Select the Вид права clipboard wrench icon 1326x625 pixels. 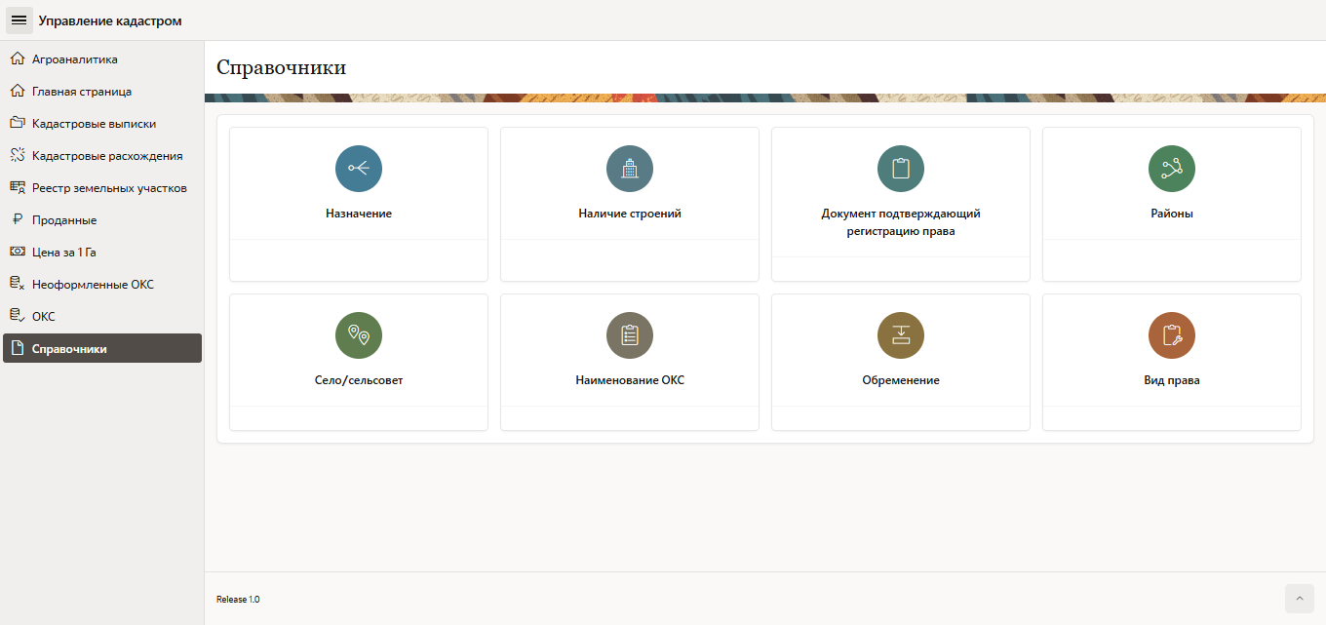1172,335
